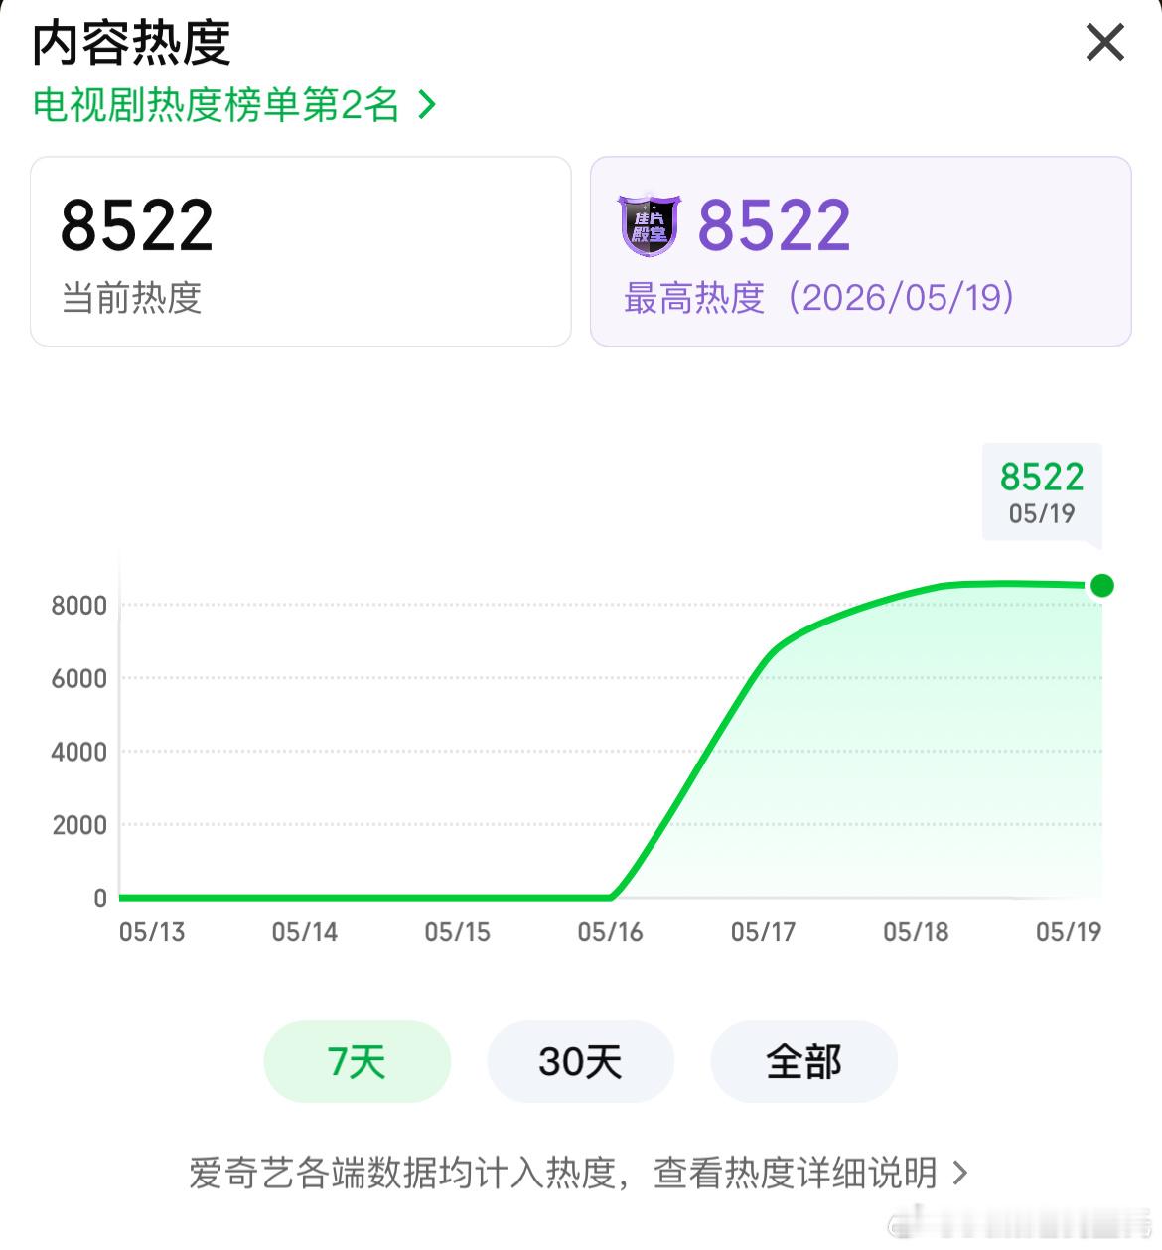
Task: Switch to the 30天 time range tab
Action: coord(580,1061)
